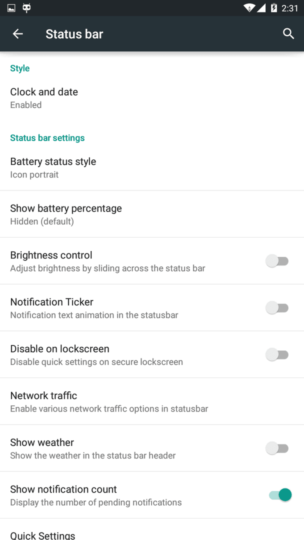
Task: Turn on Notification Ticker toggle
Action: [277, 308]
